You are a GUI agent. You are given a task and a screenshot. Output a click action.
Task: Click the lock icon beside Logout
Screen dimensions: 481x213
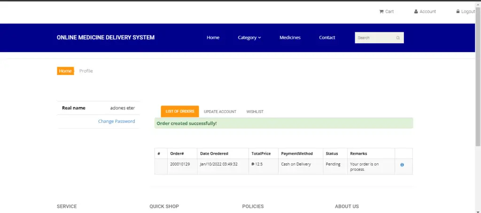pos(458,11)
